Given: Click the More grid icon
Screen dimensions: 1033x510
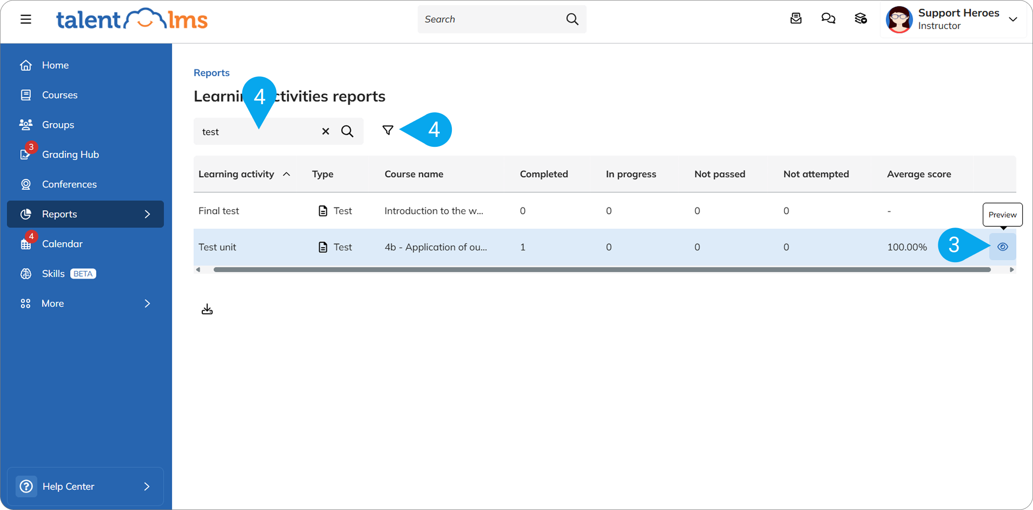Looking at the screenshot, I should [26, 303].
